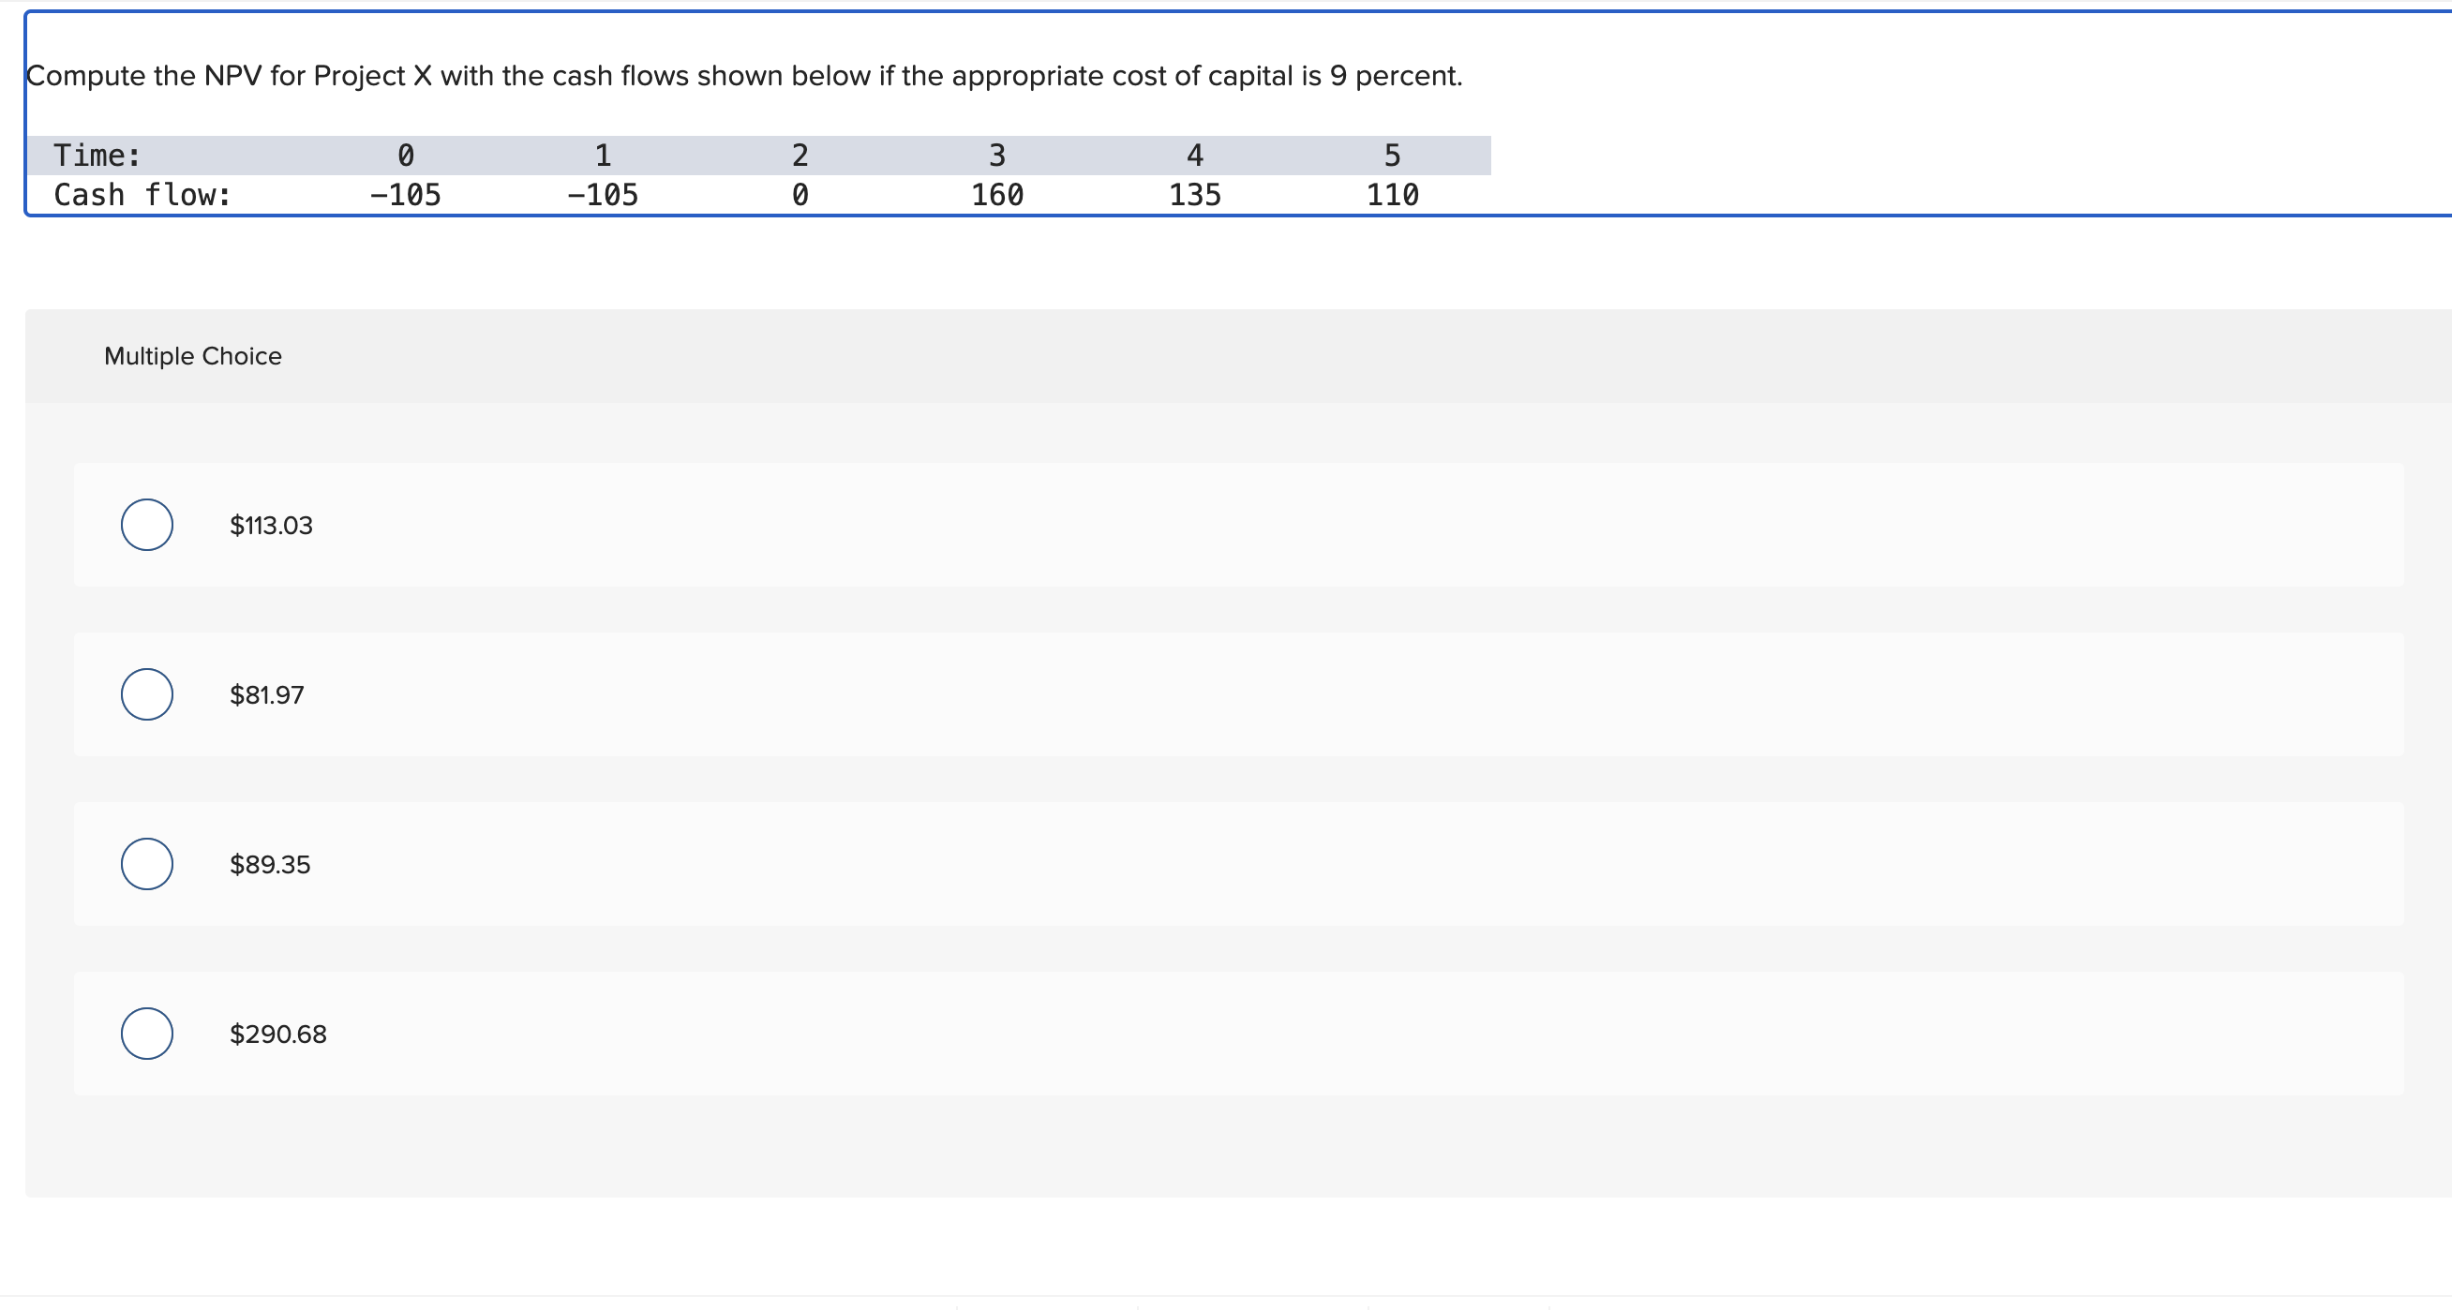Screen dimensions: 2452x1310
Task: Click the -105 cash flow at time 1
Action: tap(602, 194)
